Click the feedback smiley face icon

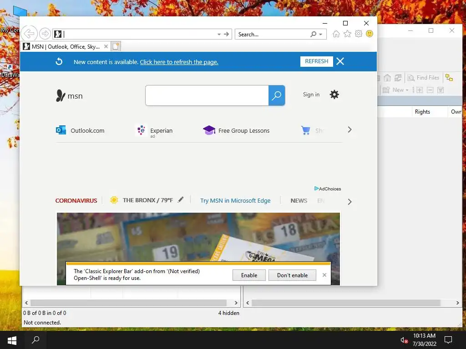point(370,34)
